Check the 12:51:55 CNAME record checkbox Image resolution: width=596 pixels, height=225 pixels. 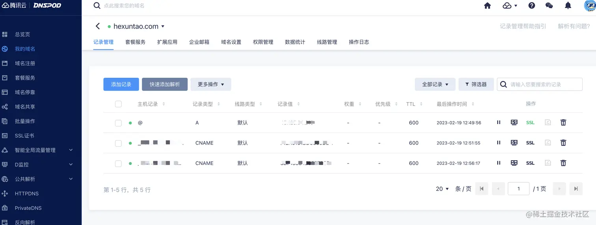(x=118, y=143)
